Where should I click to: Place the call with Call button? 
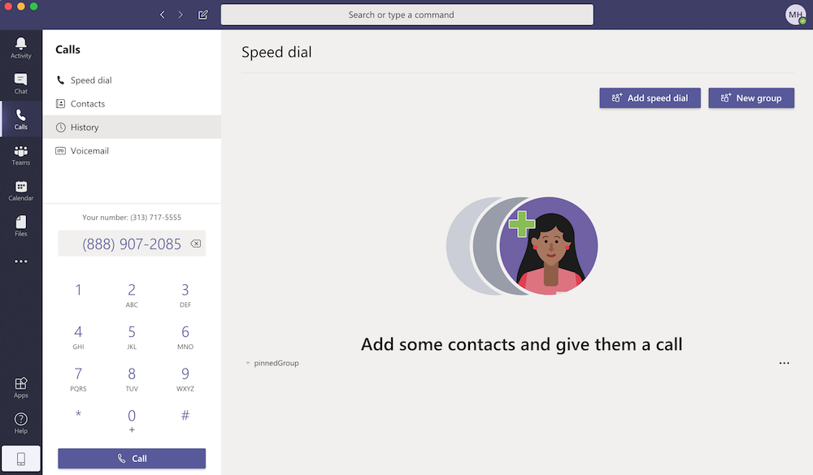pos(132,459)
